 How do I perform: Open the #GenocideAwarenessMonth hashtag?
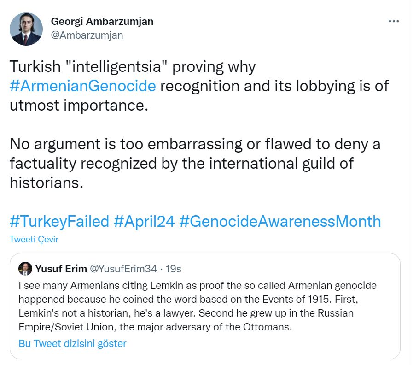pyautogui.click(x=280, y=221)
